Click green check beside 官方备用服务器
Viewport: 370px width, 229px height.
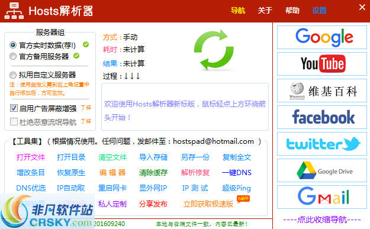pyautogui.click(x=76, y=56)
